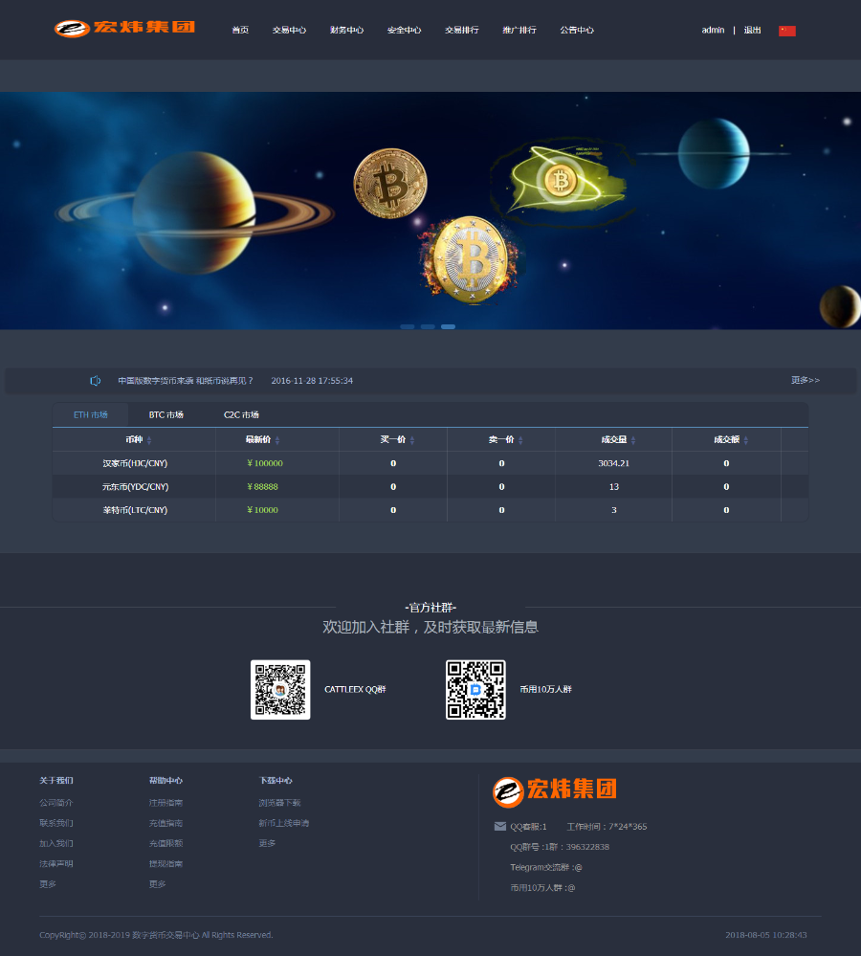861x956 pixels.
Task: Open the 安全中心 menu
Action: (x=404, y=30)
